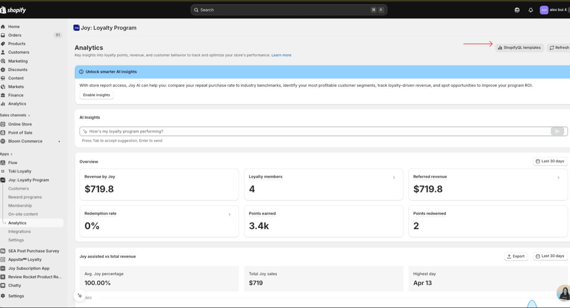
Task: Expand the Apps section chevron
Action: pyautogui.click(x=12, y=154)
